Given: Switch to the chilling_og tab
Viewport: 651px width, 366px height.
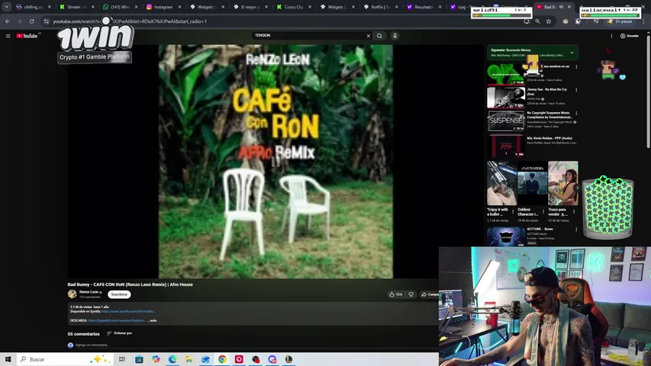Looking at the screenshot, I should tap(34, 7).
